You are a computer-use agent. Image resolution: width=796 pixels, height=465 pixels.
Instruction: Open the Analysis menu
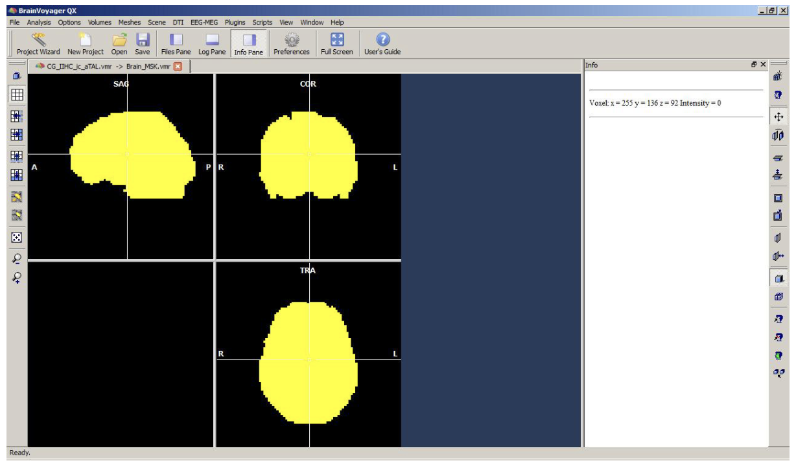click(39, 22)
